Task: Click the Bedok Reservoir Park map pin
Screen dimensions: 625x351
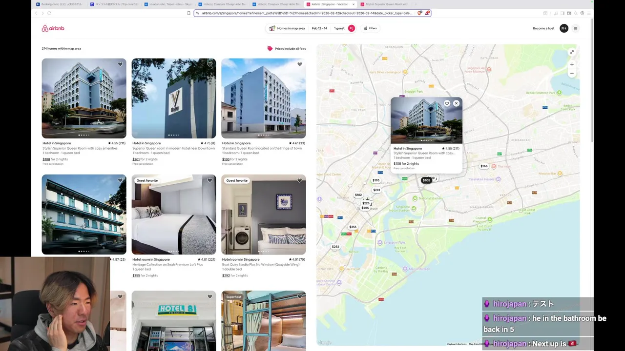Action: click(x=559, y=93)
